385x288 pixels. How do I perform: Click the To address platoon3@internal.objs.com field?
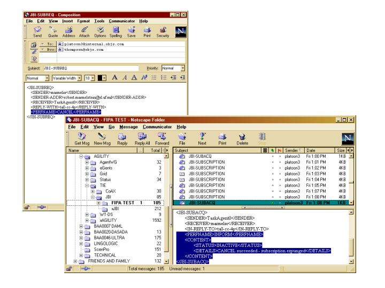click(121, 44)
